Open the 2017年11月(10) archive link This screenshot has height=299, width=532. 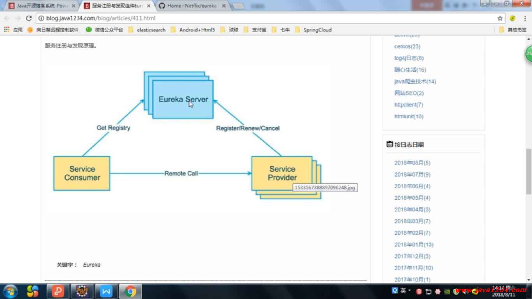point(414,268)
